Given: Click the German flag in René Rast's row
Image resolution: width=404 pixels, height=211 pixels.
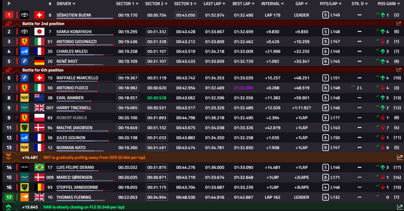Looking at the screenshot, I should coord(39,61).
